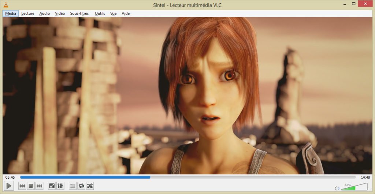Toggle fullscreen video mode
The width and height of the screenshot is (375, 194).
[x=52, y=186]
